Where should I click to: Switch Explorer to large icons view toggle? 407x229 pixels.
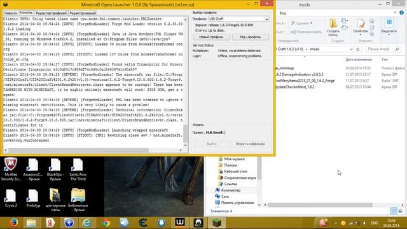click(401, 211)
